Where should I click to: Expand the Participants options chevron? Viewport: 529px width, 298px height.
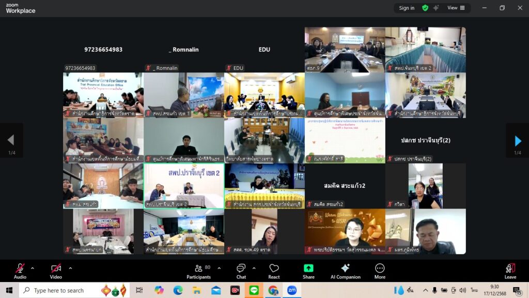pyautogui.click(x=219, y=268)
